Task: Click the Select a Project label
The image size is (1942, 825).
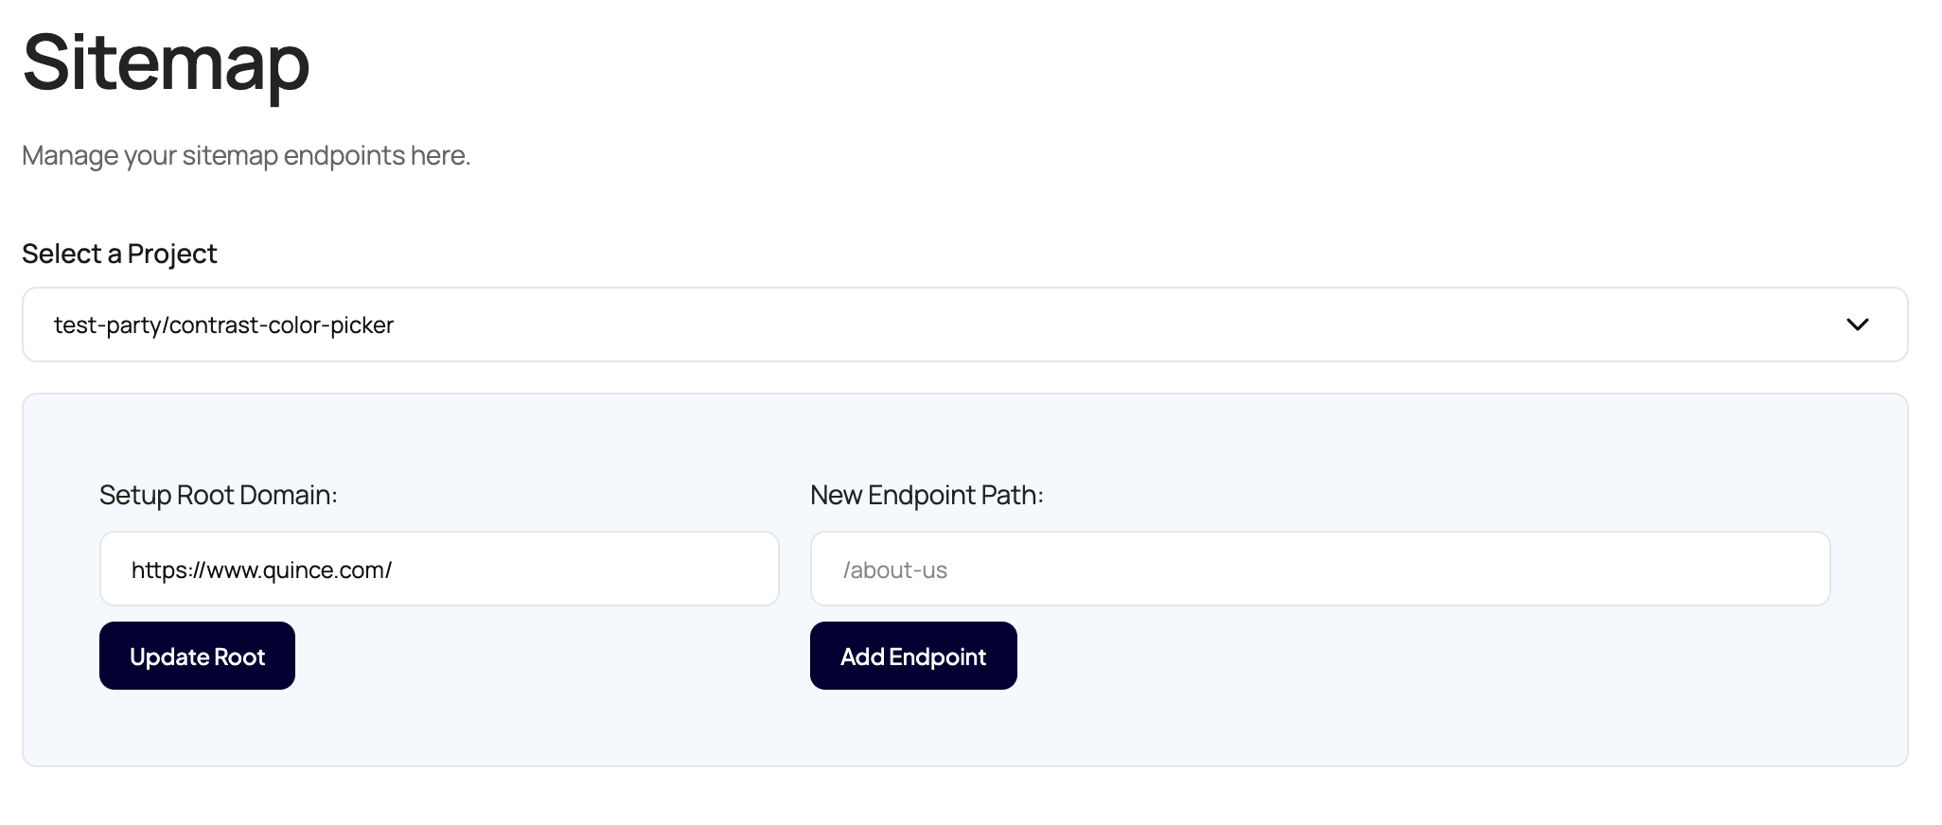Action: [119, 254]
